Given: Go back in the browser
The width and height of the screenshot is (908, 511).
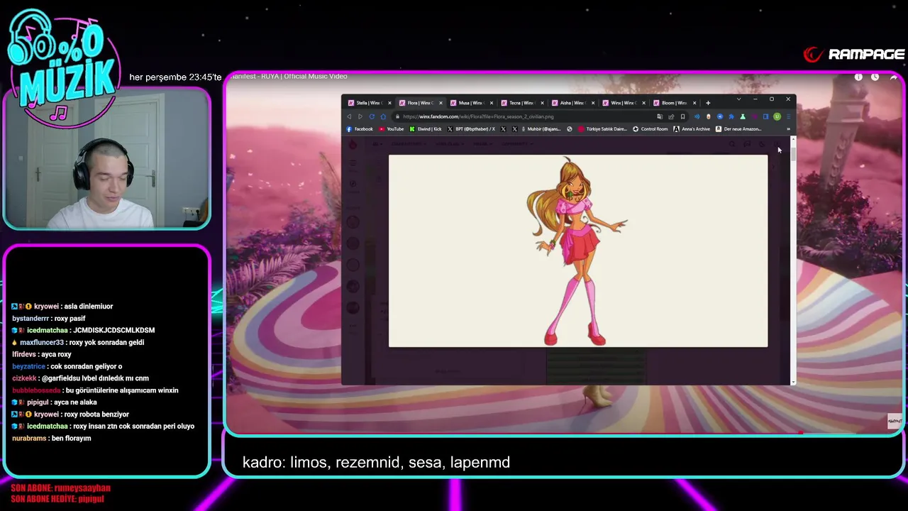Looking at the screenshot, I should pos(349,116).
